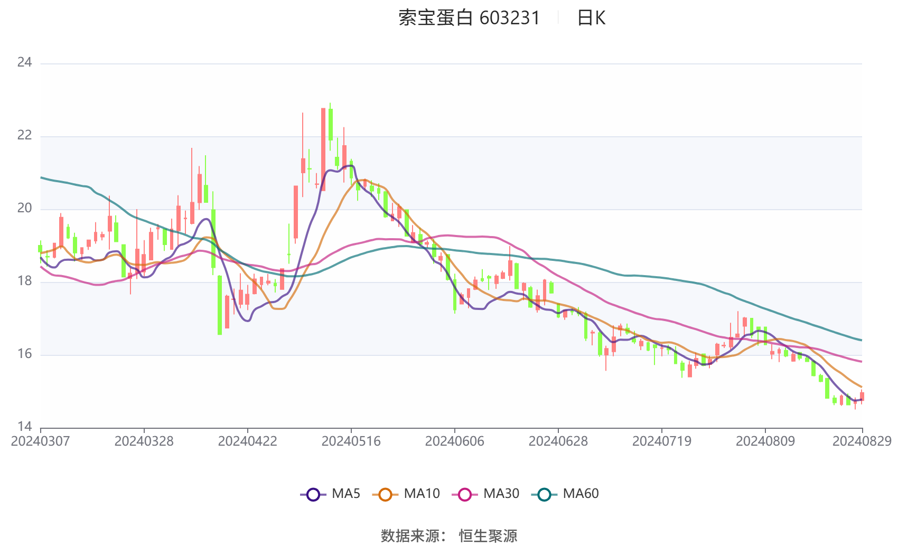Click the 20240719 date axis label
The height and width of the screenshot is (546, 898).
(x=661, y=441)
